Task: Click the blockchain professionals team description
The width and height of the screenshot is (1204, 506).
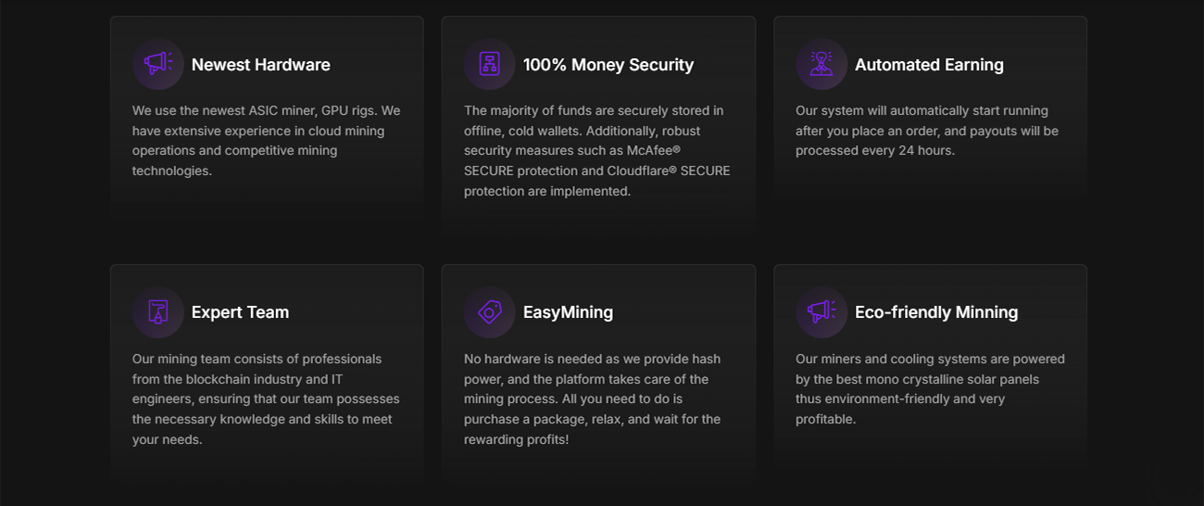Action: 267,399
